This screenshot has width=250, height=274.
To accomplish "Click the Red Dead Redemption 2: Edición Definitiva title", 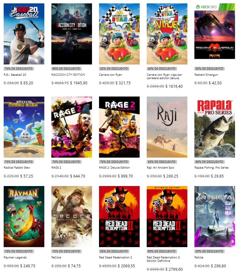I will click(164, 259).
